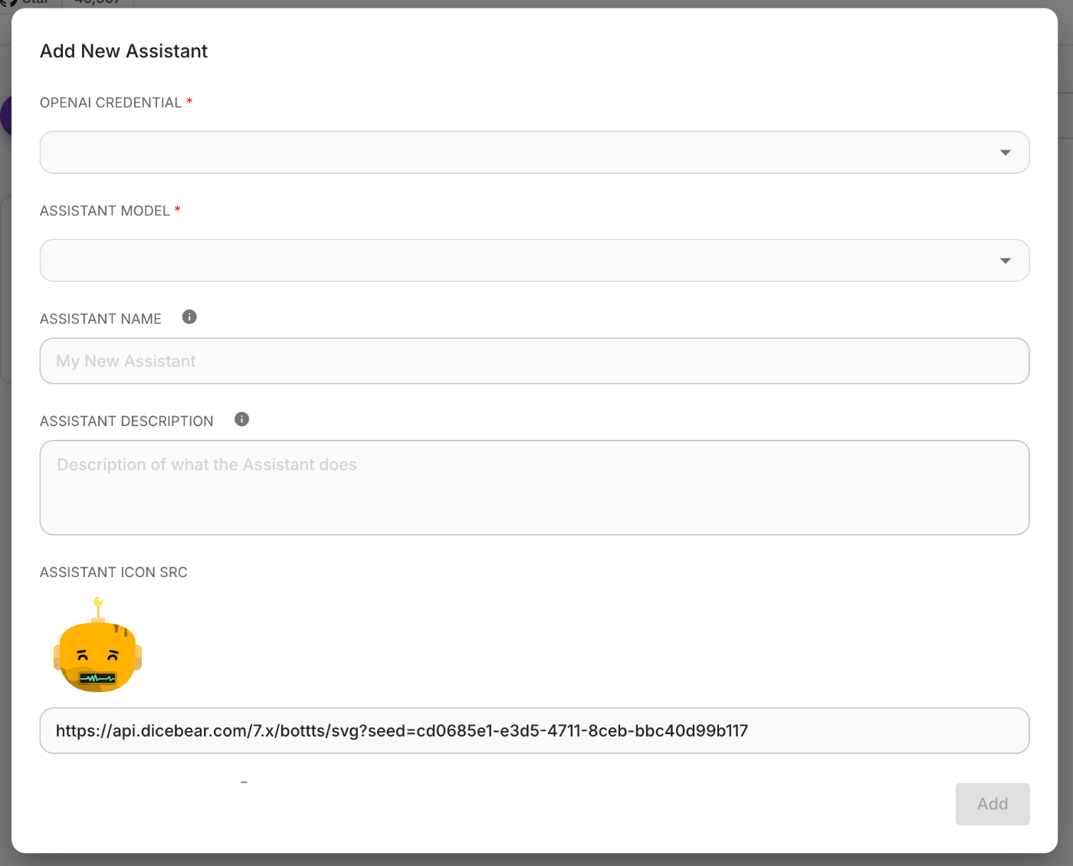Click the ASSISTANT MODEL label
1073x866 pixels.
104,211
